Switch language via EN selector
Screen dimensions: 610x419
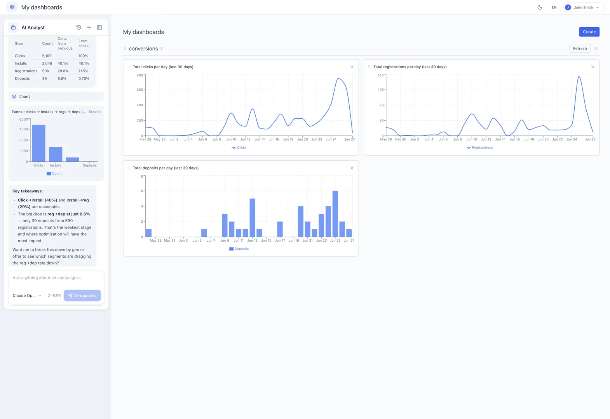pyautogui.click(x=554, y=7)
